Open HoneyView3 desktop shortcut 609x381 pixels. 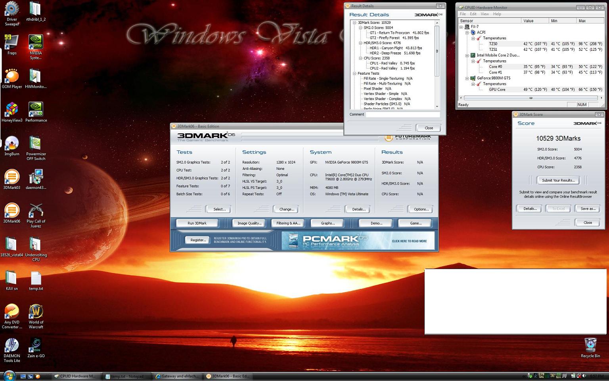tap(12, 112)
